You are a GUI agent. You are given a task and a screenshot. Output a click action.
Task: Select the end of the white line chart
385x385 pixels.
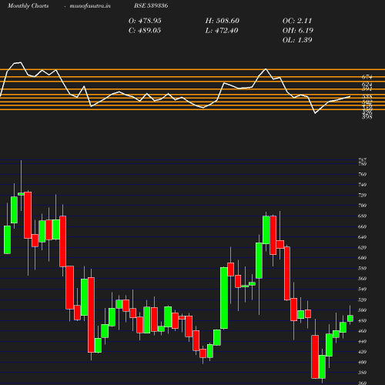[350, 96]
